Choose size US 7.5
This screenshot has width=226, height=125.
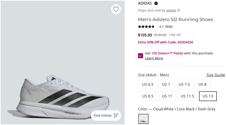point(184,84)
